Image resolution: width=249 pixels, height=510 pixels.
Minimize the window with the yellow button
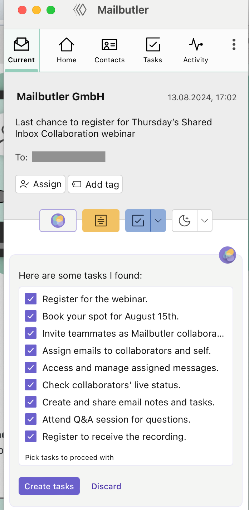point(36,10)
